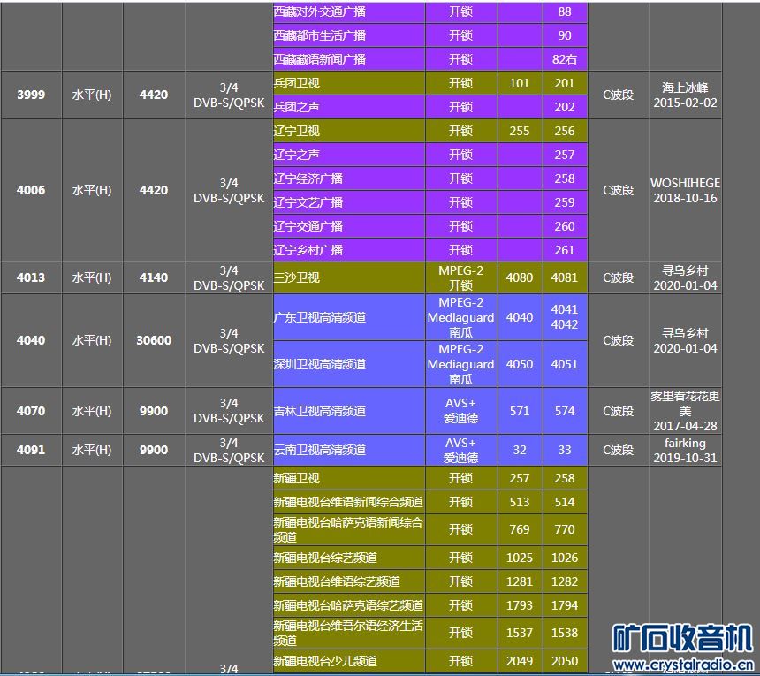Click channel 吉林卫视高清频道

click(349, 411)
